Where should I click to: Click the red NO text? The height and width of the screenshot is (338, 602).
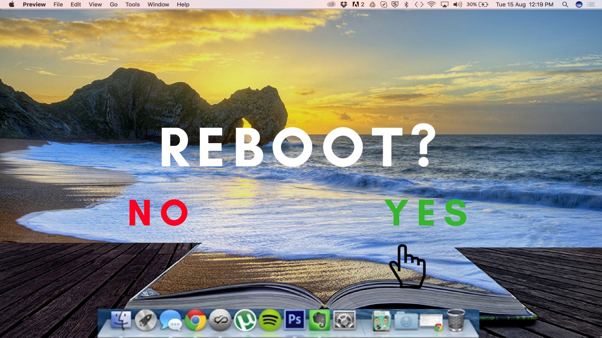(x=158, y=213)
